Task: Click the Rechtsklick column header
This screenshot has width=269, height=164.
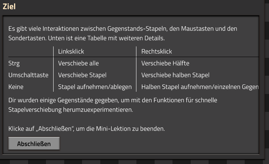Action: [157, 51]
